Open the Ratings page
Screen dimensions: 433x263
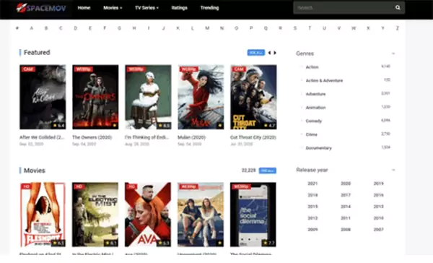(179, 8)
